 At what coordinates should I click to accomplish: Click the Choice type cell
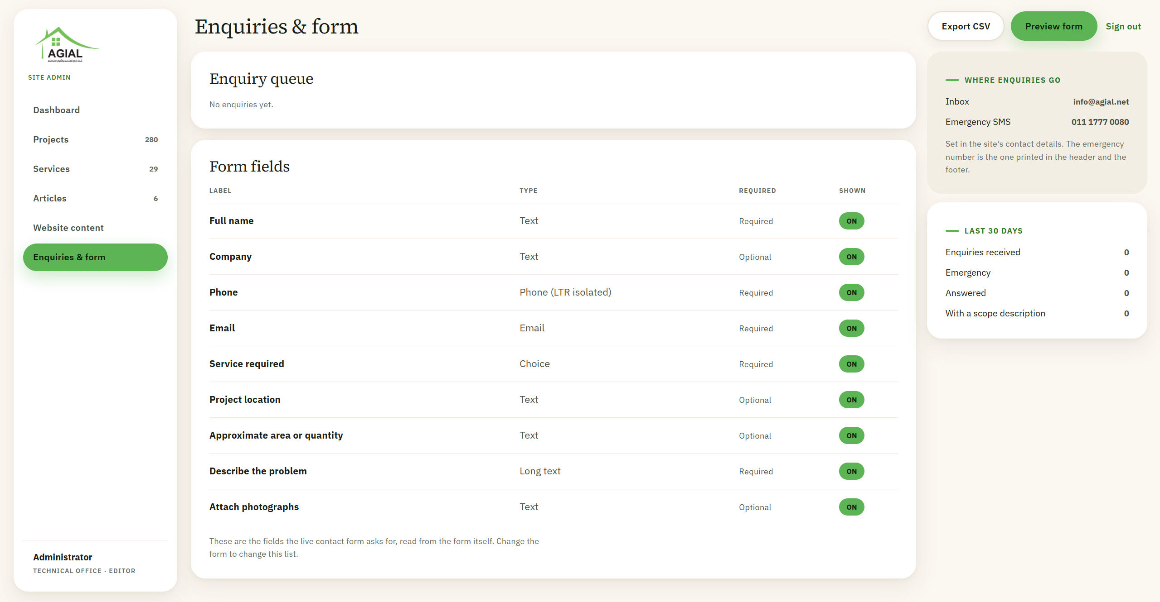pyautogui.click(x=534, y=364)
